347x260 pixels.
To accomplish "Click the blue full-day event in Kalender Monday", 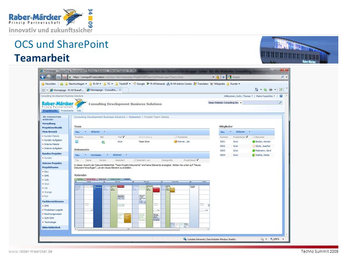I will (98, 206).
